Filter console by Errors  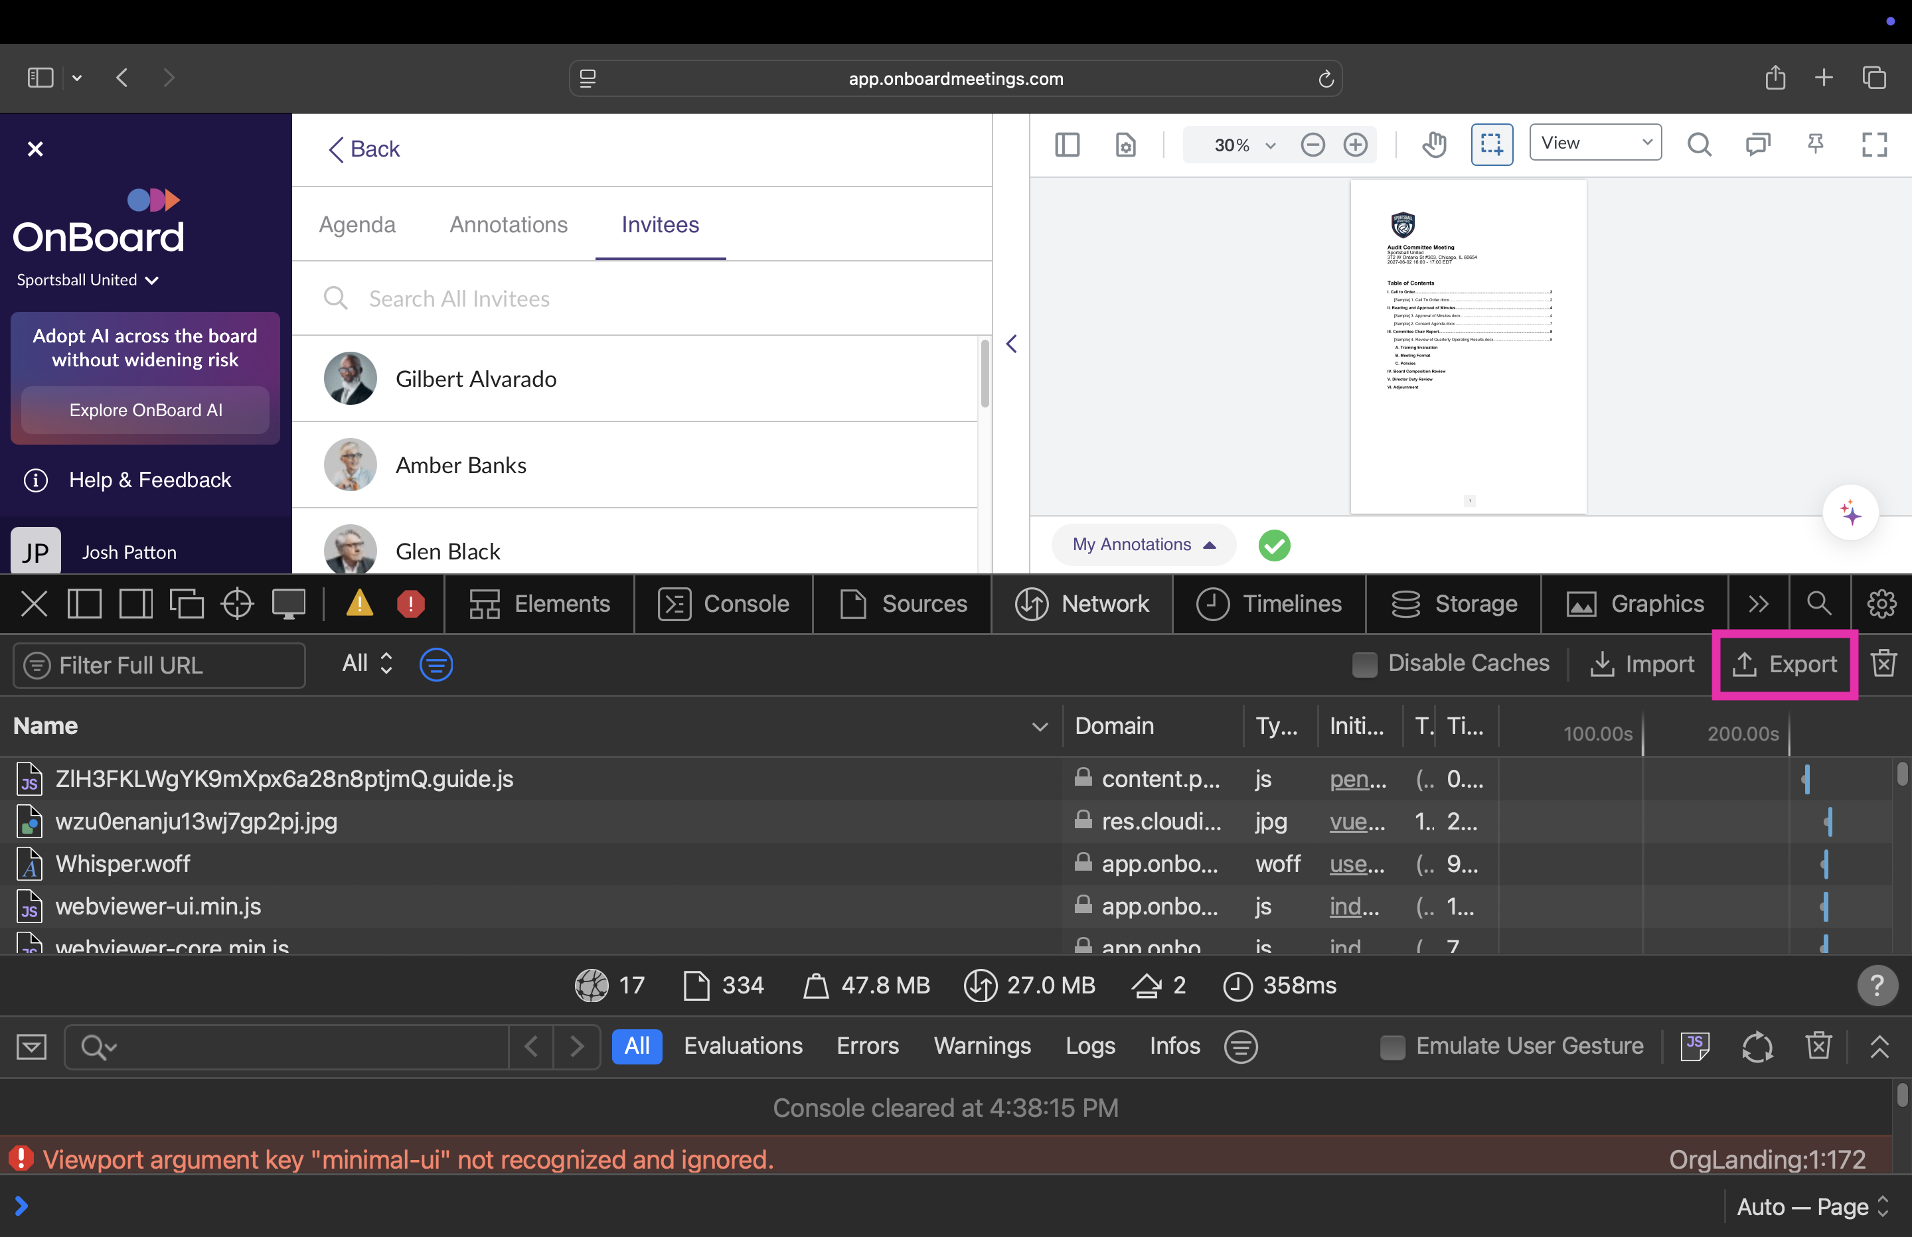(868, 1046)
